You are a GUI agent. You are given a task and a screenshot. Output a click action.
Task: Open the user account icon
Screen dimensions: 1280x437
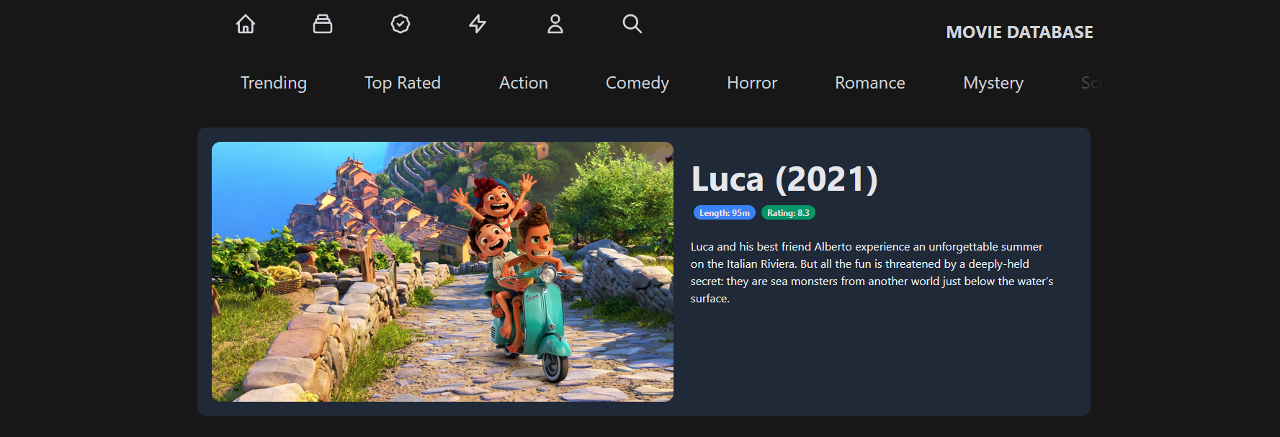click(x=555, y=24)
